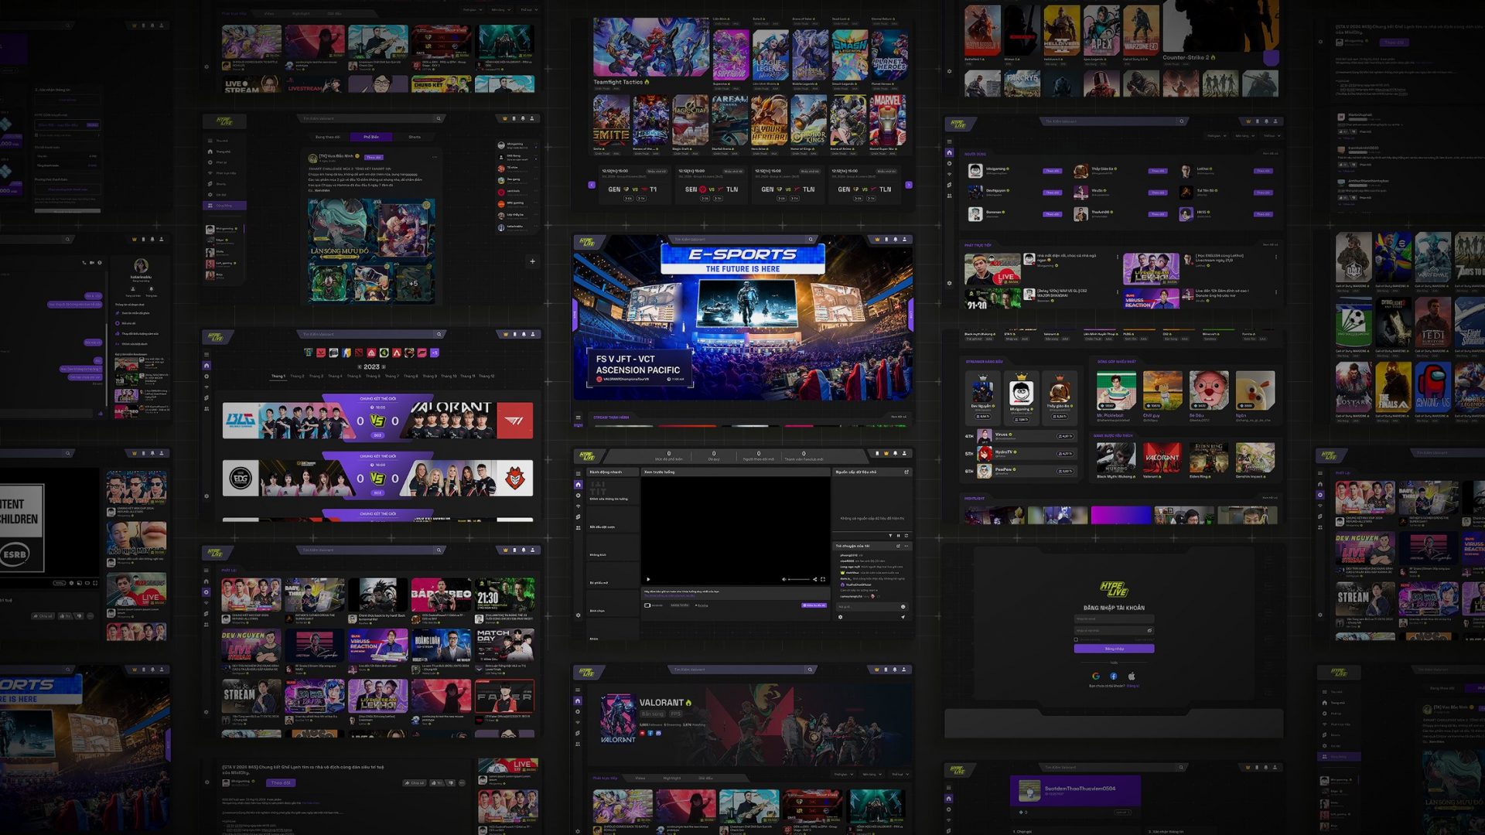Select Tháng 1 tab in tournament schedule

point(278,377)
